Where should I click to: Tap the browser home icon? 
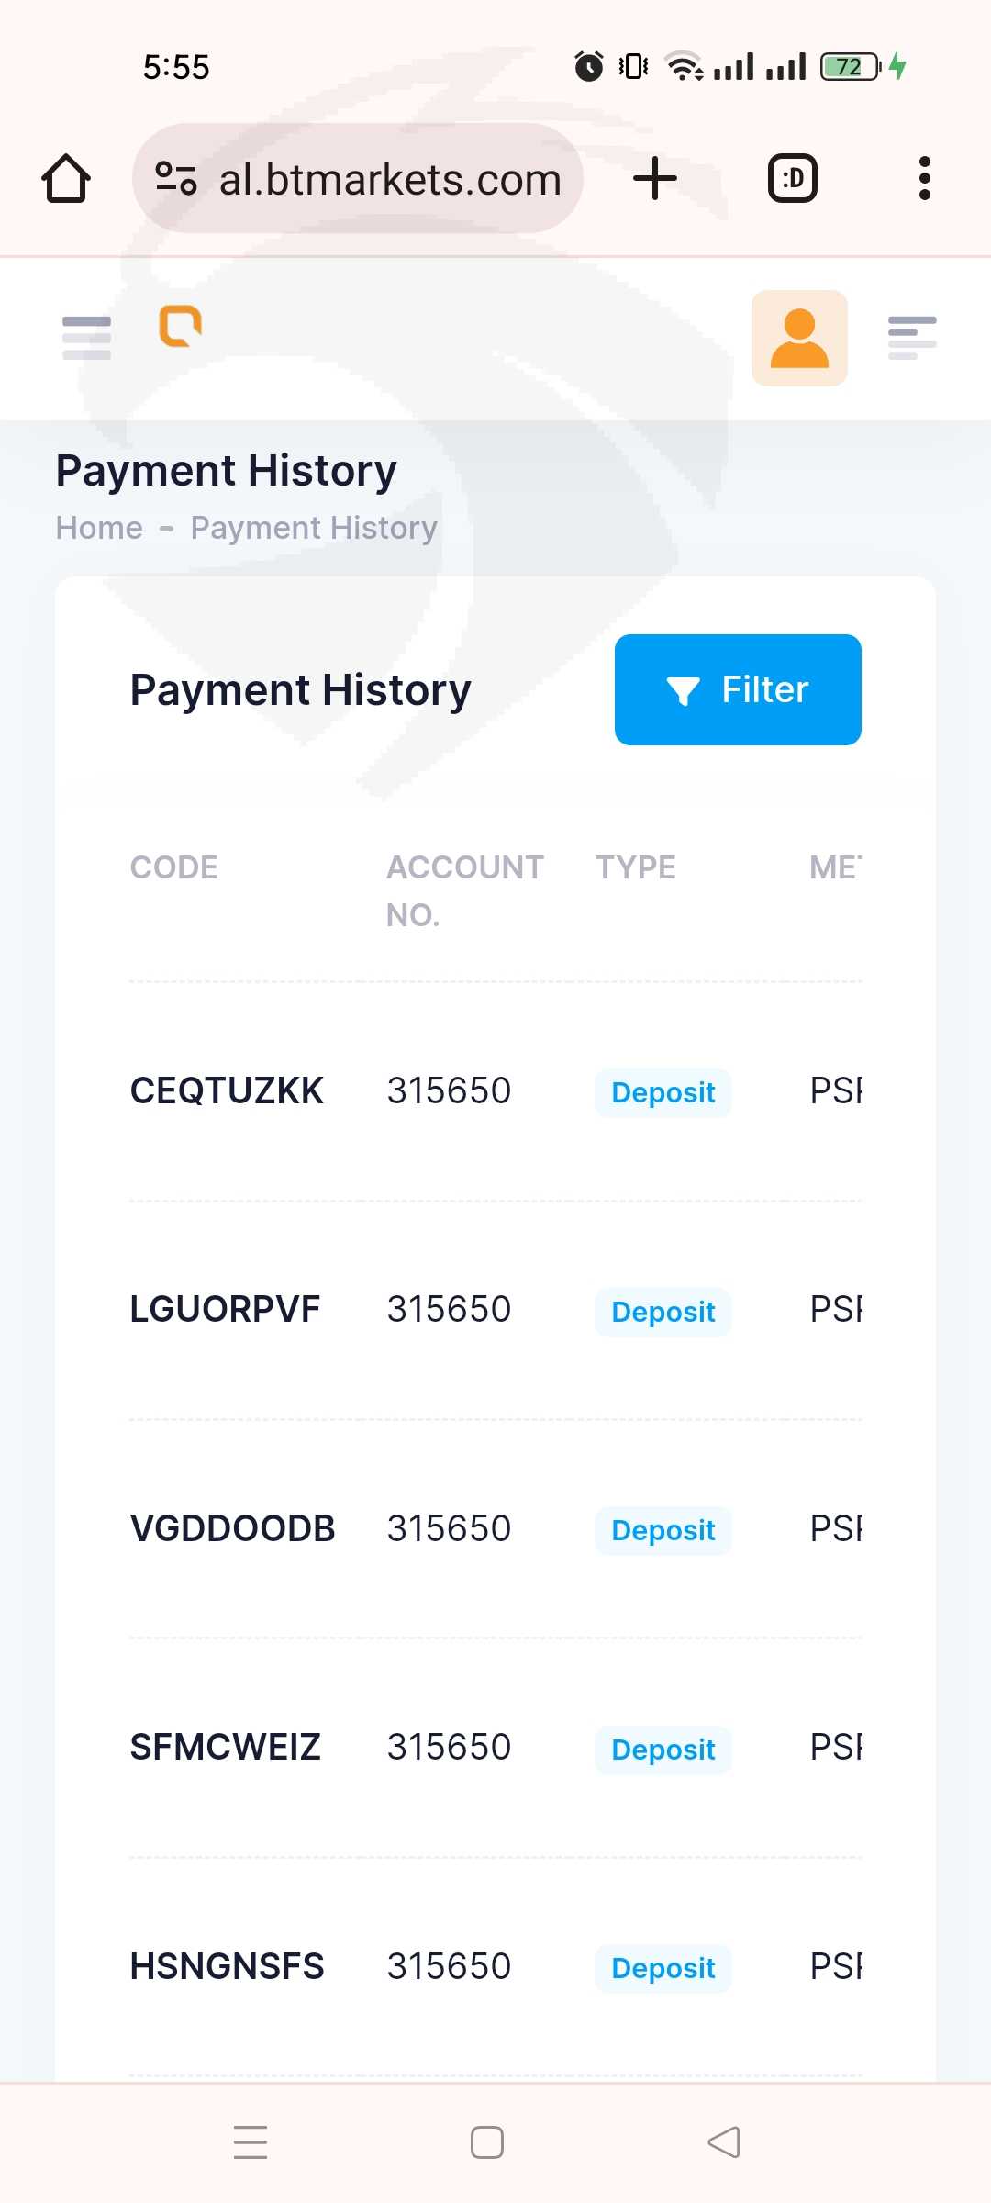point(66,178)
